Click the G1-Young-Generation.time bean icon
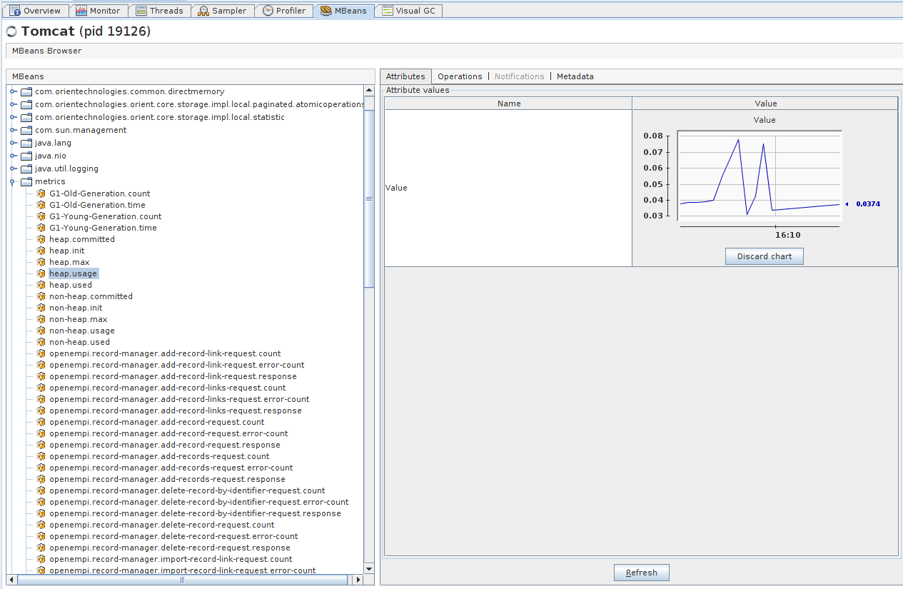 click(x=41, y=228)
